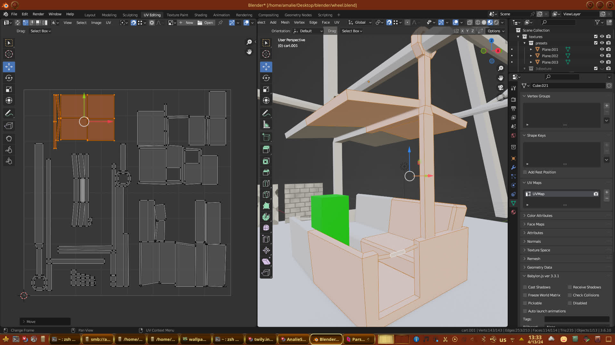The width and height of the screenshot is (615, 345).
Task: Click the Babylon Tags input field
Action: pos(577,319)
